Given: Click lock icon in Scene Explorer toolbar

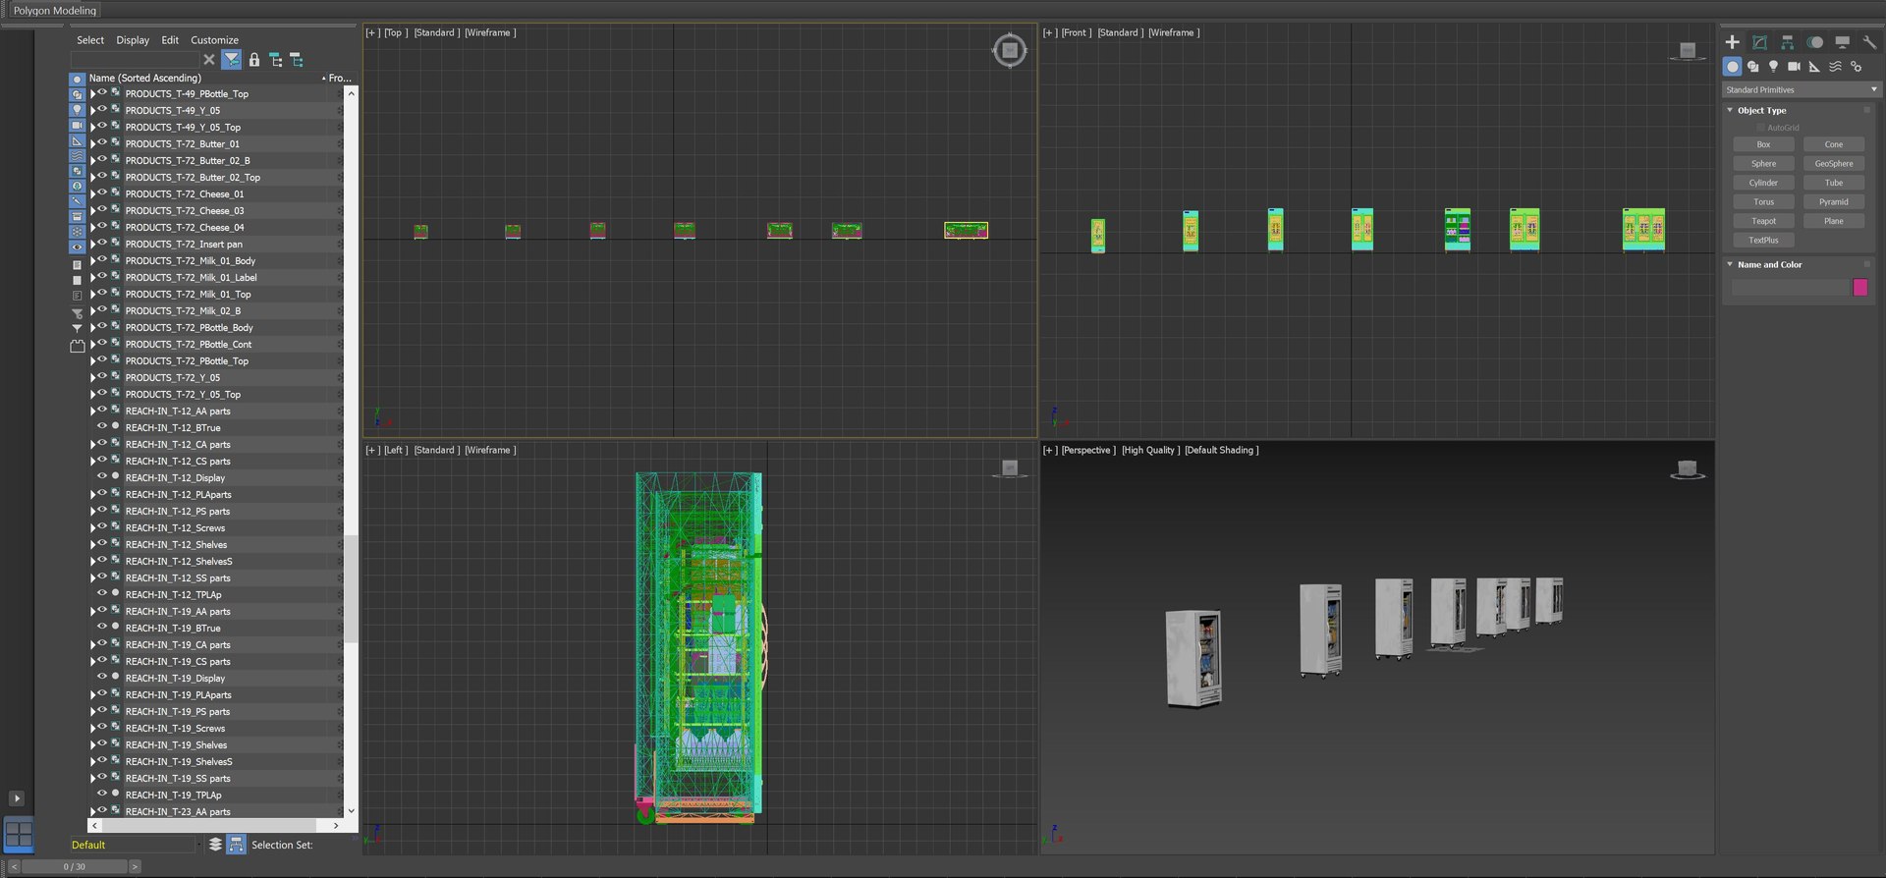Looking at the screenshot, I should tap(254, 60).
